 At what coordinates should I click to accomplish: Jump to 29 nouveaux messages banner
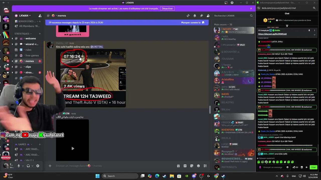76,22
